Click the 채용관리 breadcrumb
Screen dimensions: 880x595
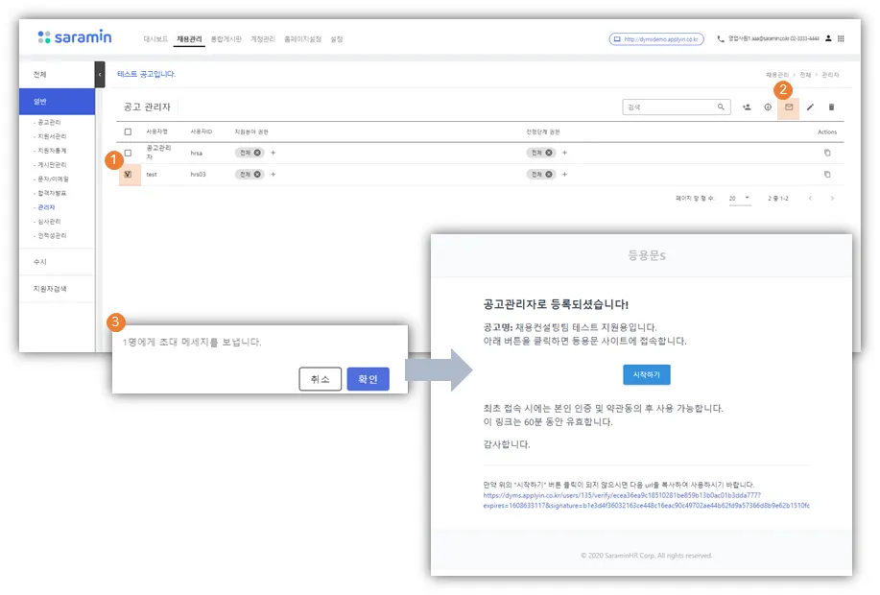click(x=777, y=75)
